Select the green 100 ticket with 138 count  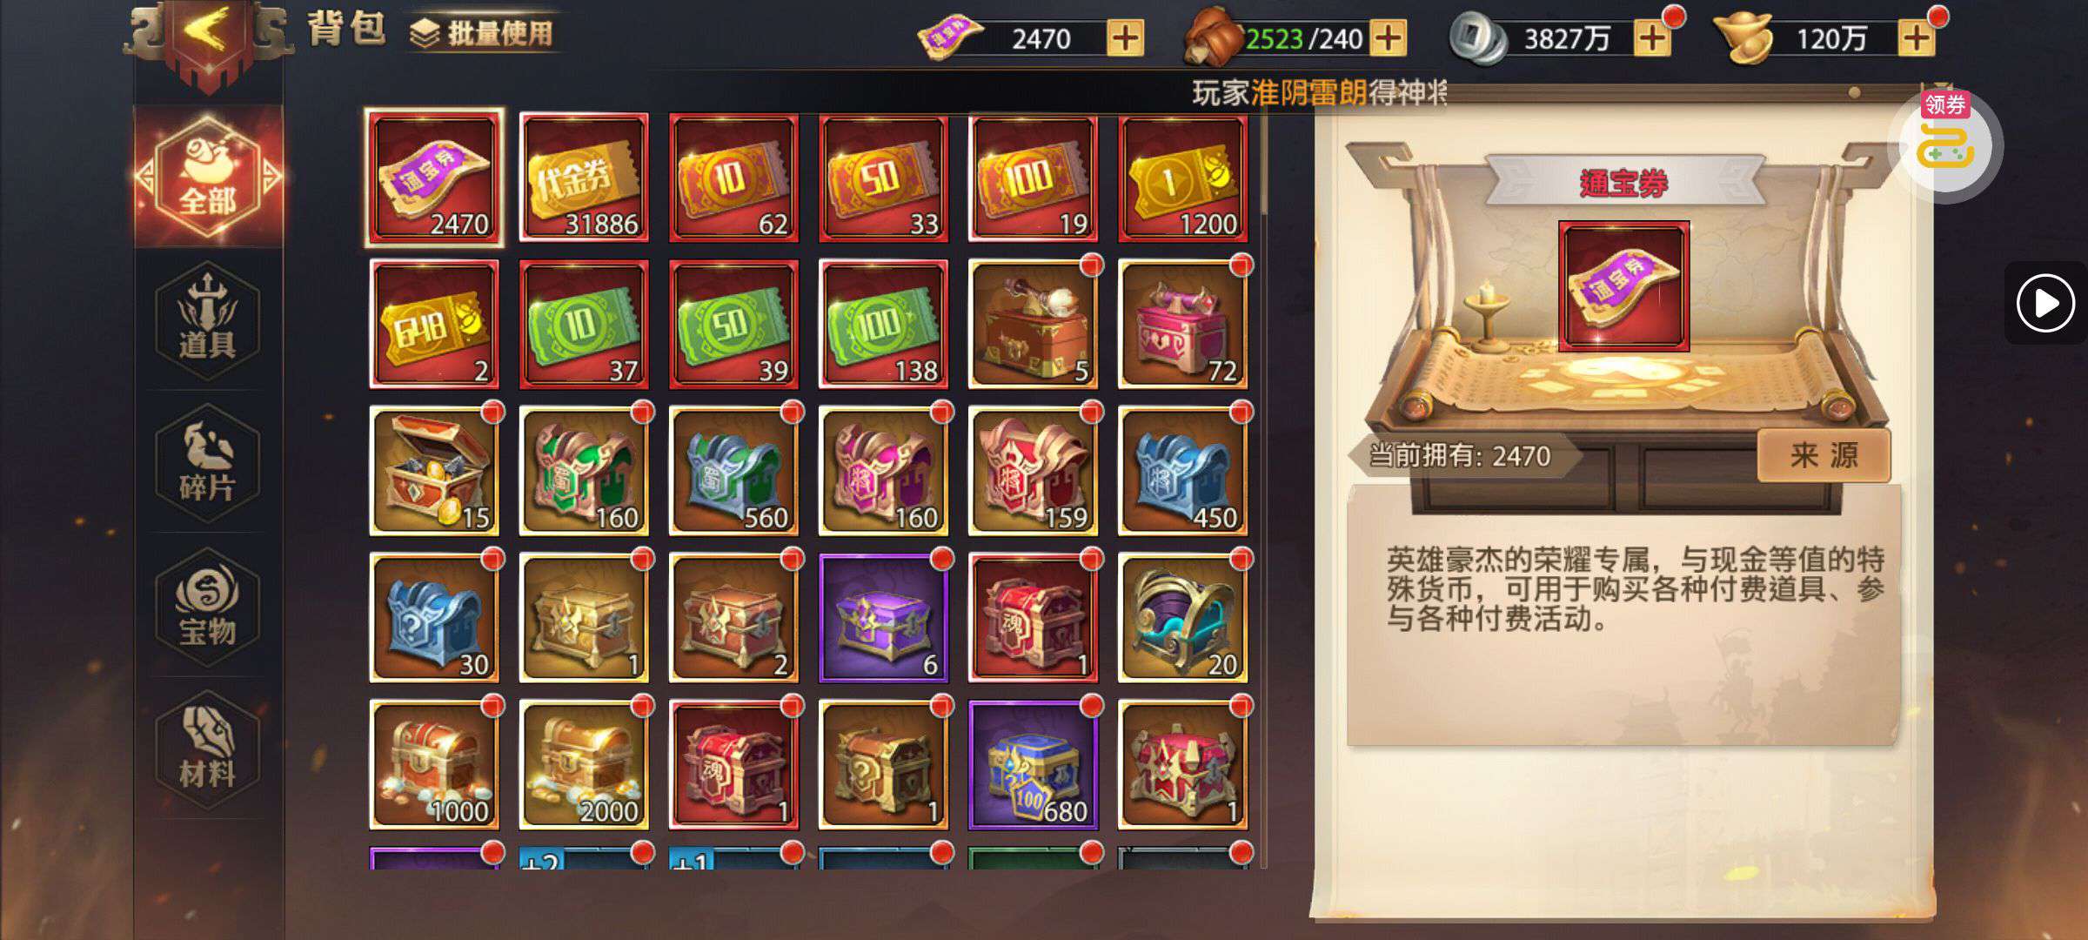tap(883, 324)
